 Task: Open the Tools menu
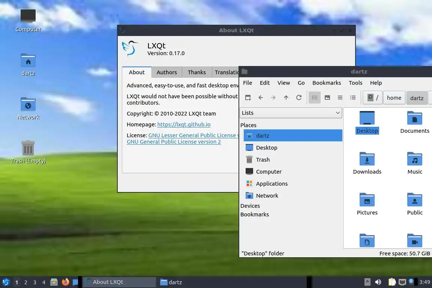[355, 82]
